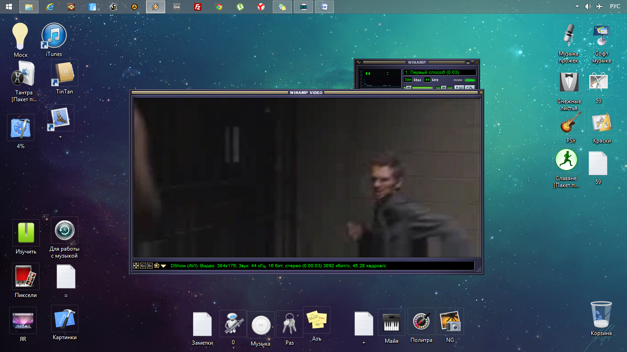Open File Explorer from the taskbar
Viewport: 627px width, 352px height.
(x=29, y=7)
